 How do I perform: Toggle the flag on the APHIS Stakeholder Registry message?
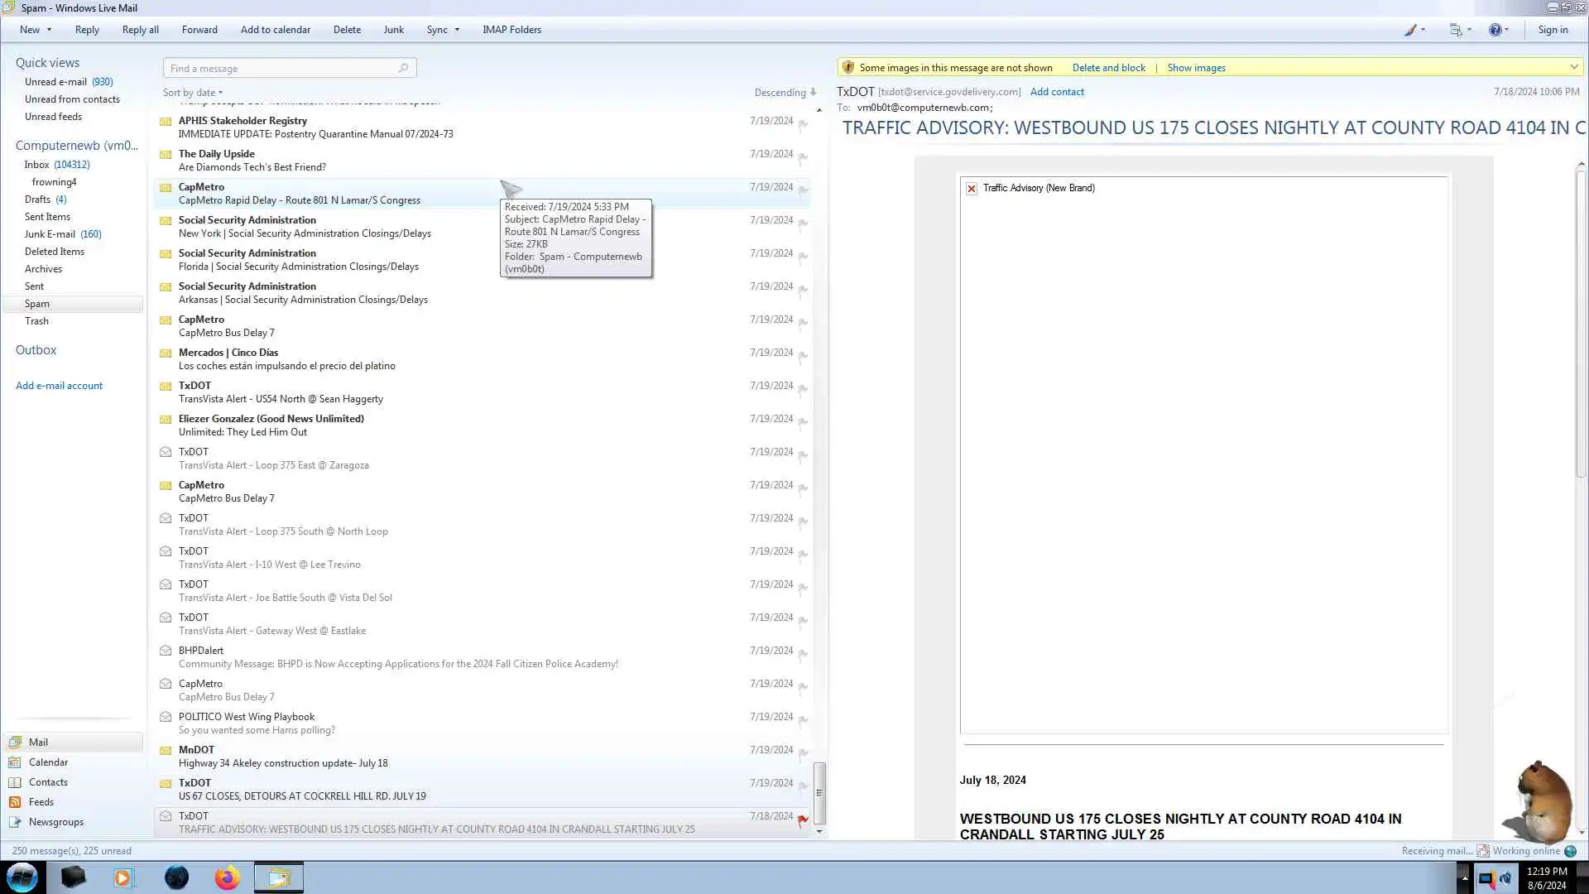(x=803, y=124)
